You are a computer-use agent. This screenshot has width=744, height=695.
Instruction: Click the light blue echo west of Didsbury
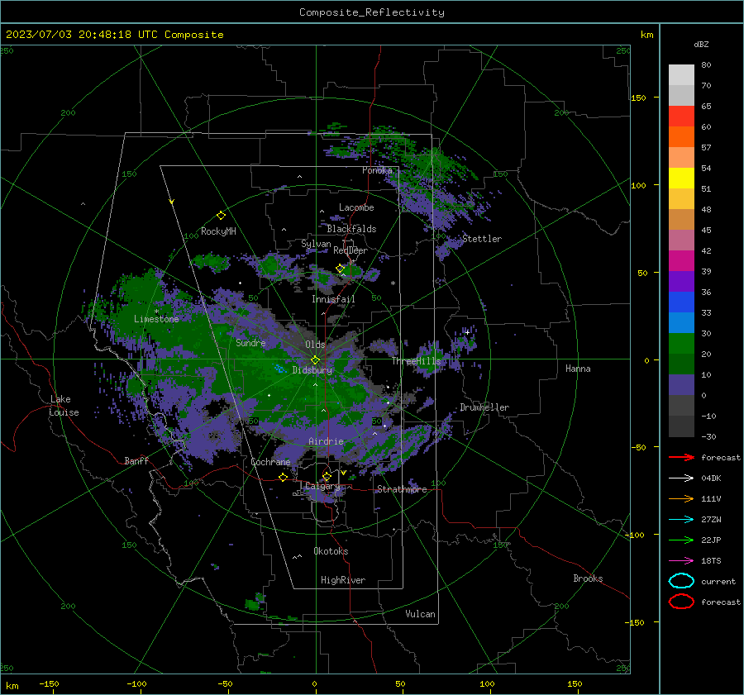point(280,369)
